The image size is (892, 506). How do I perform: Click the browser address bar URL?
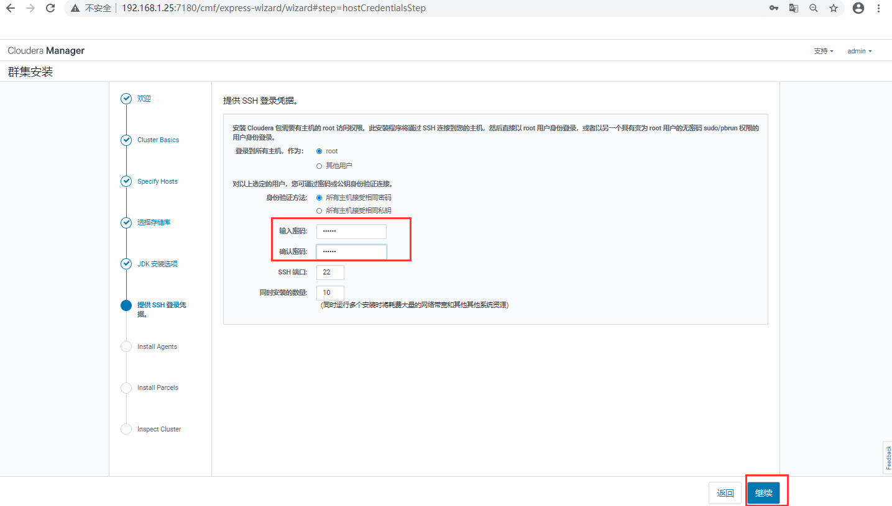[274, 8]
